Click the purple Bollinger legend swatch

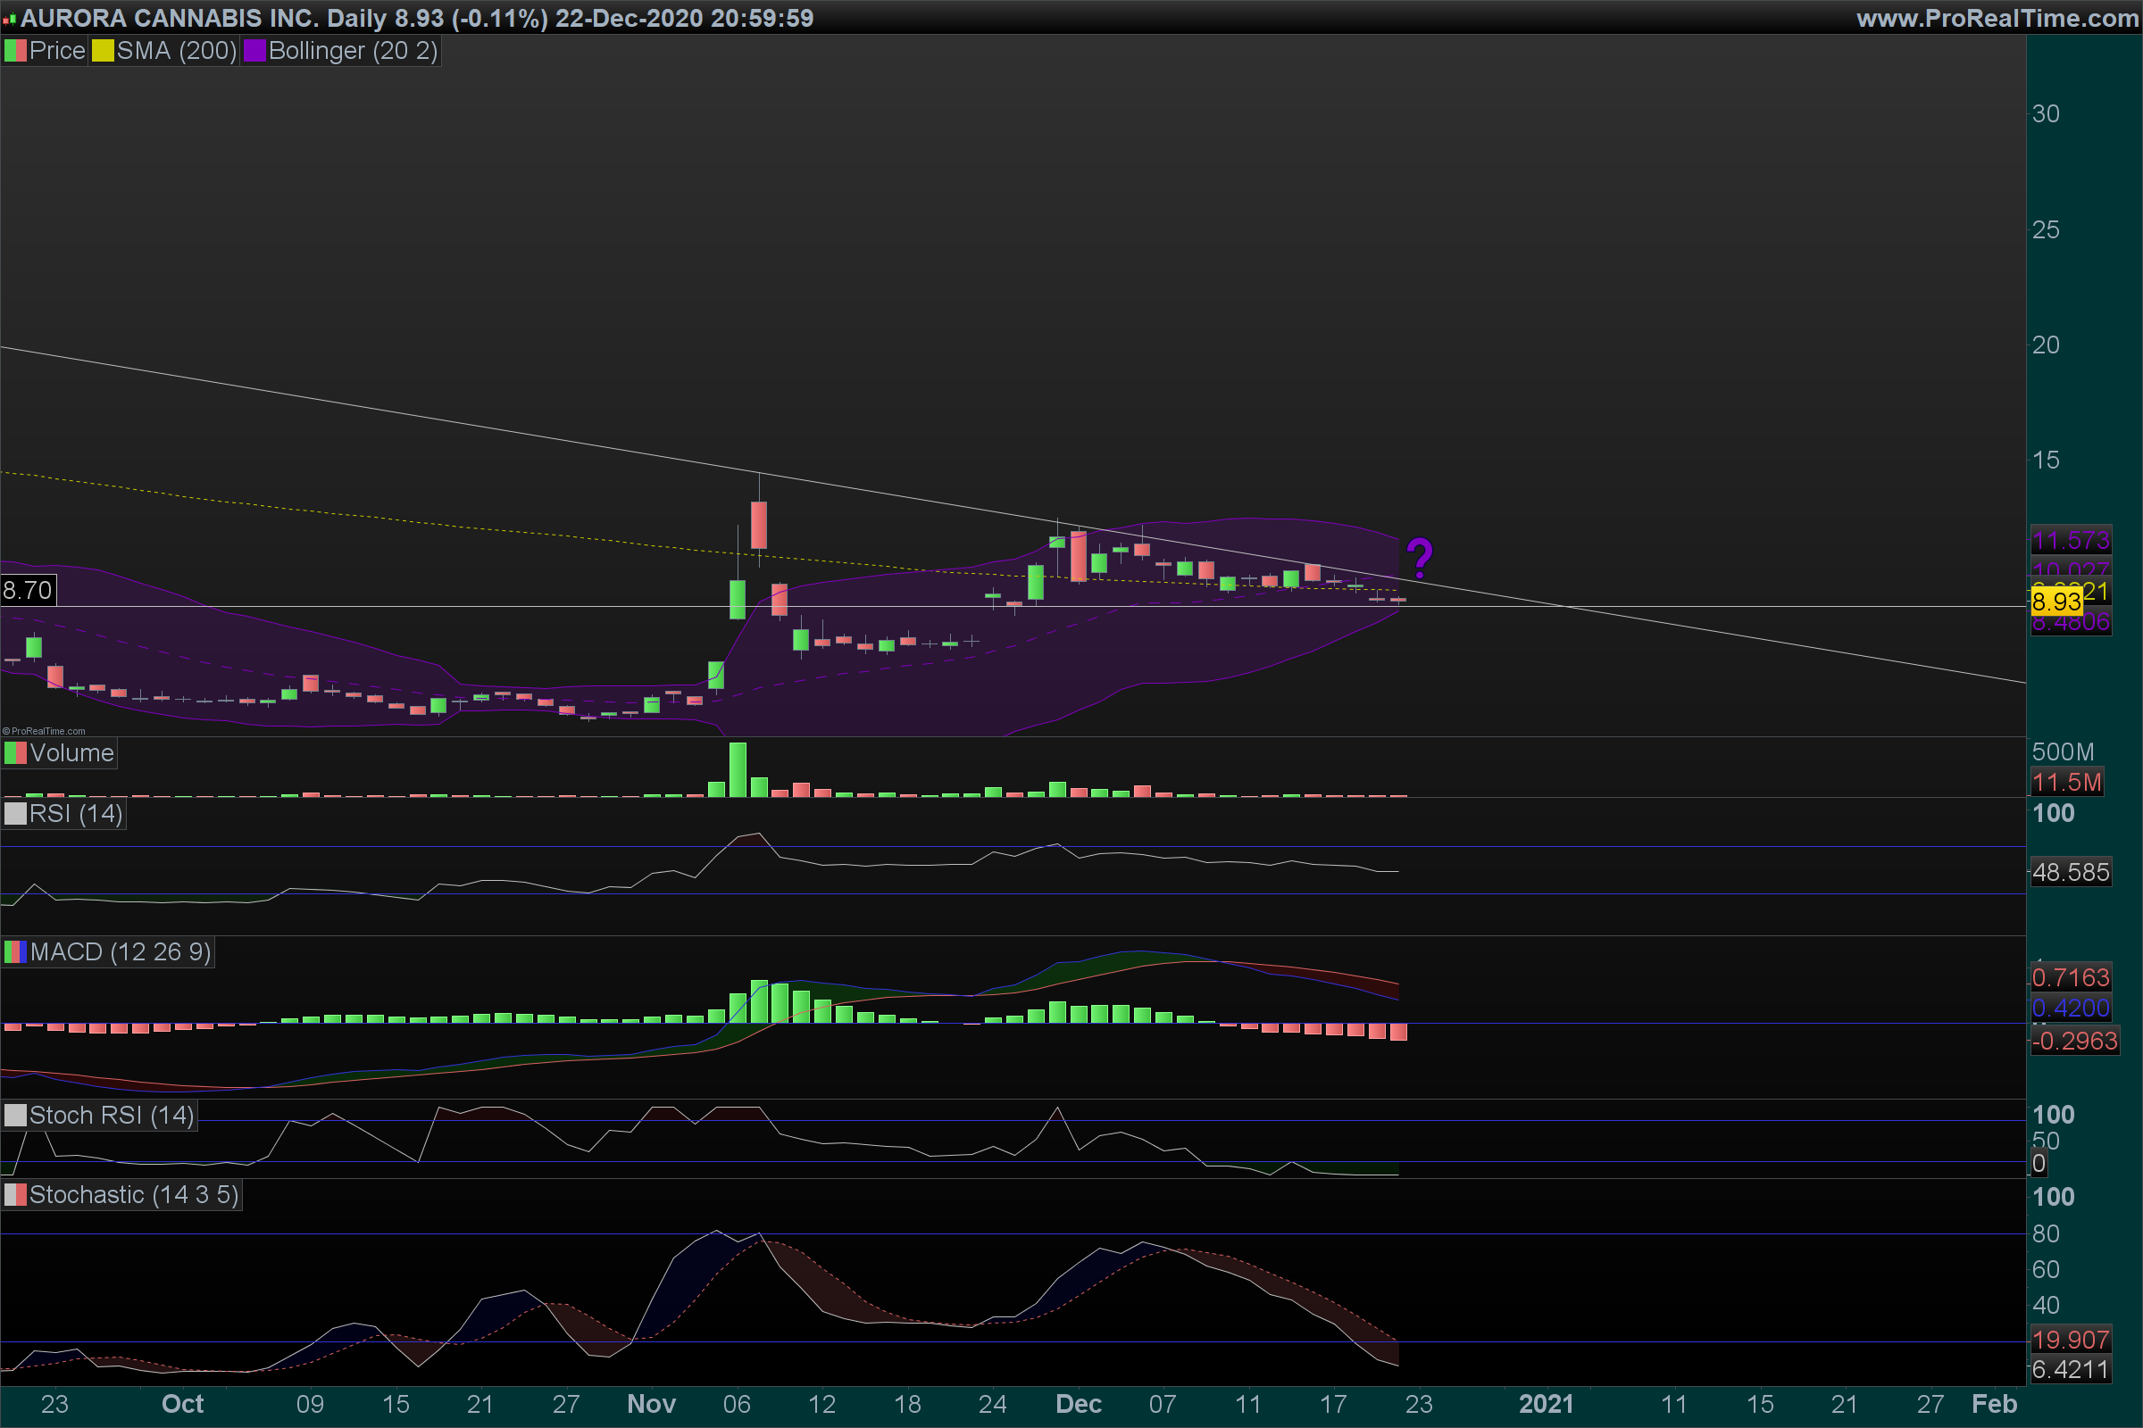tap(254, 51)
